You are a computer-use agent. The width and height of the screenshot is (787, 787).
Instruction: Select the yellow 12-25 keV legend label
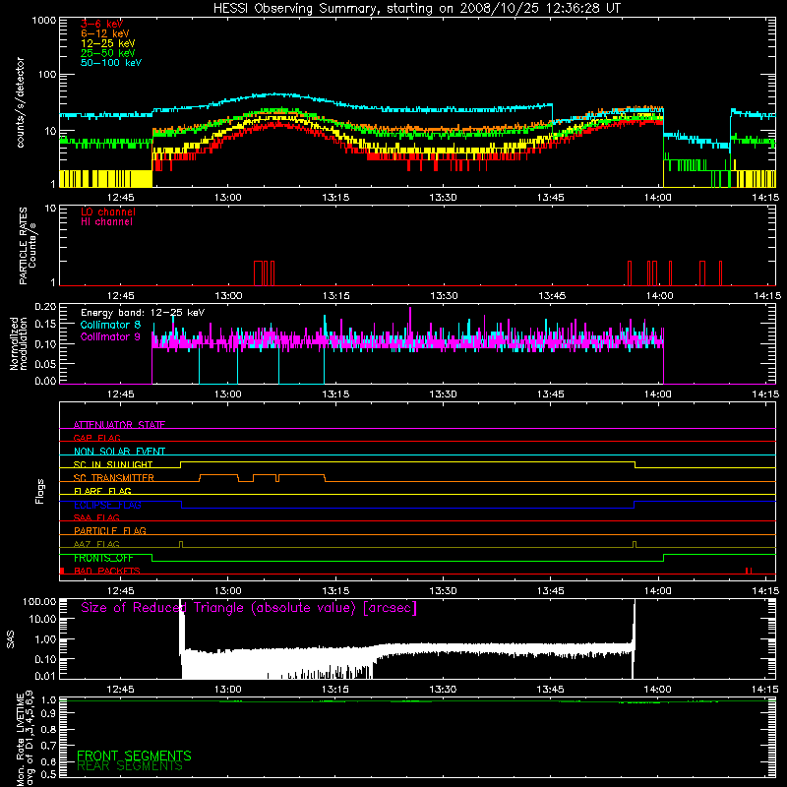[x=108, y=43]
